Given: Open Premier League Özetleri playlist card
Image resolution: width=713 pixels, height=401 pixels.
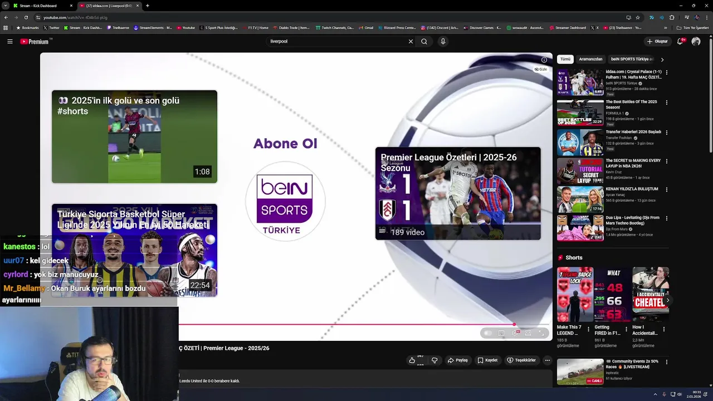Looking at the screenshot, I should 458,193.
